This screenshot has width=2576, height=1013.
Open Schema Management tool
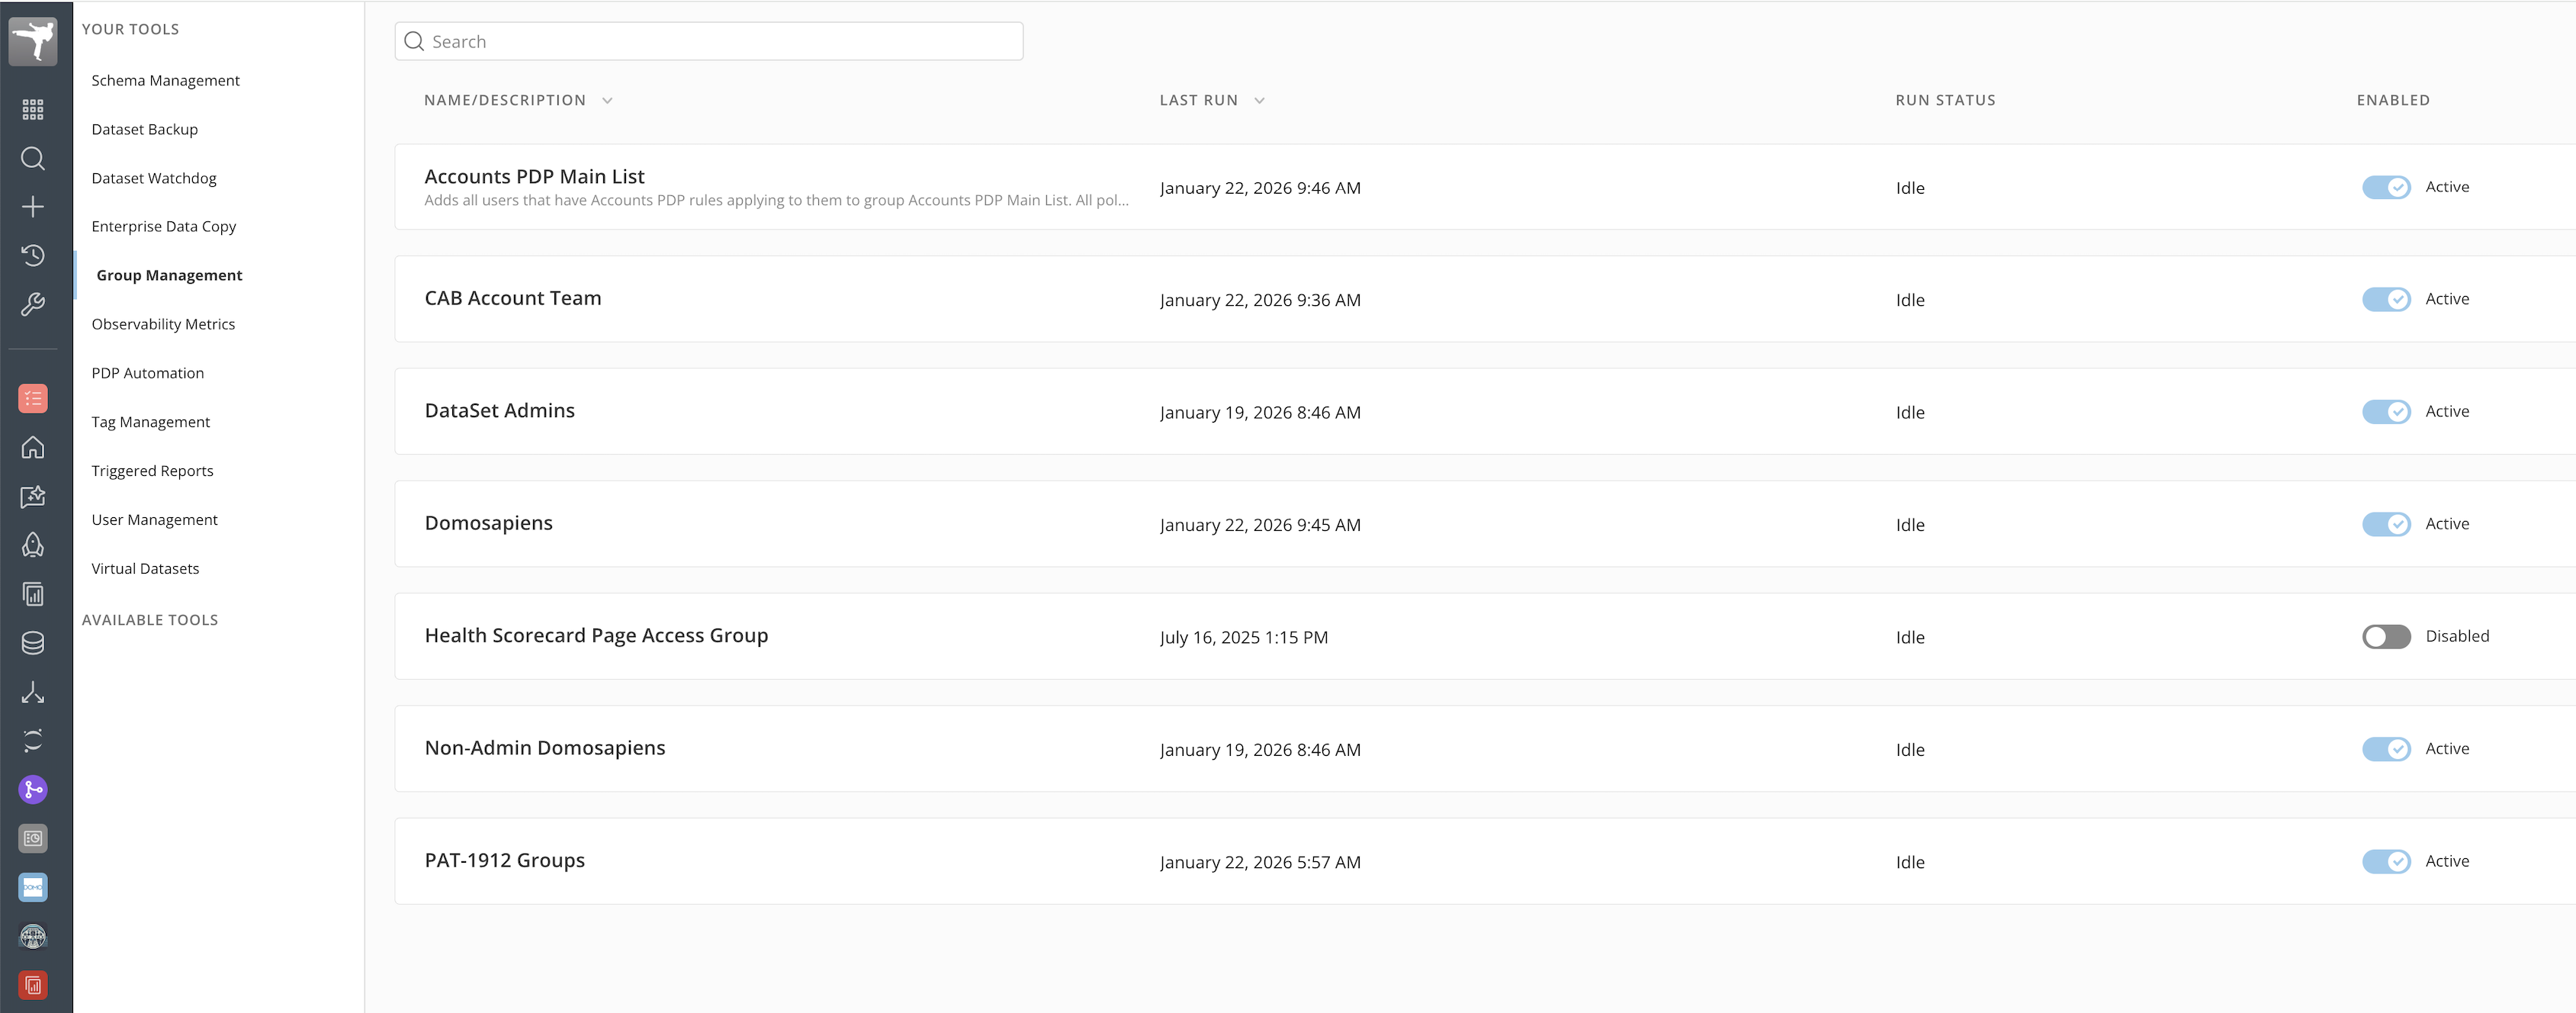point(165,80)
